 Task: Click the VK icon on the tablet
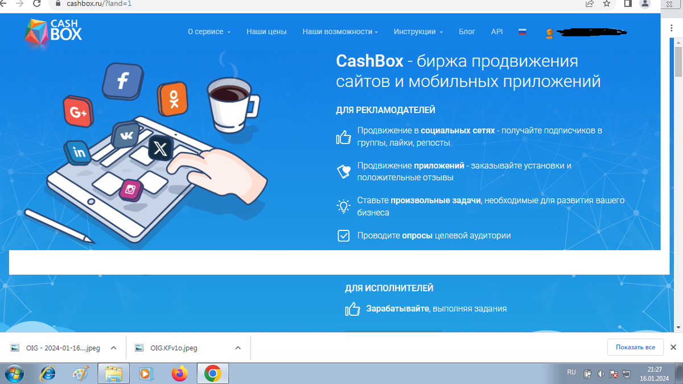[126, 136]
